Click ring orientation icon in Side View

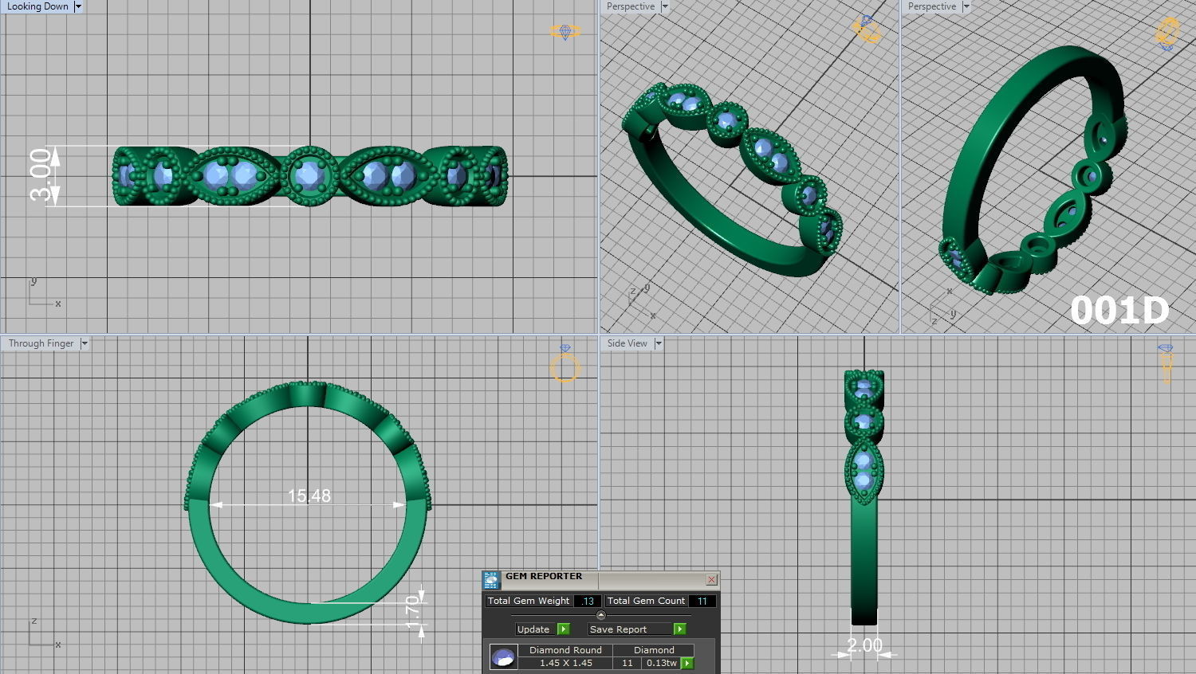[1166, 364]
